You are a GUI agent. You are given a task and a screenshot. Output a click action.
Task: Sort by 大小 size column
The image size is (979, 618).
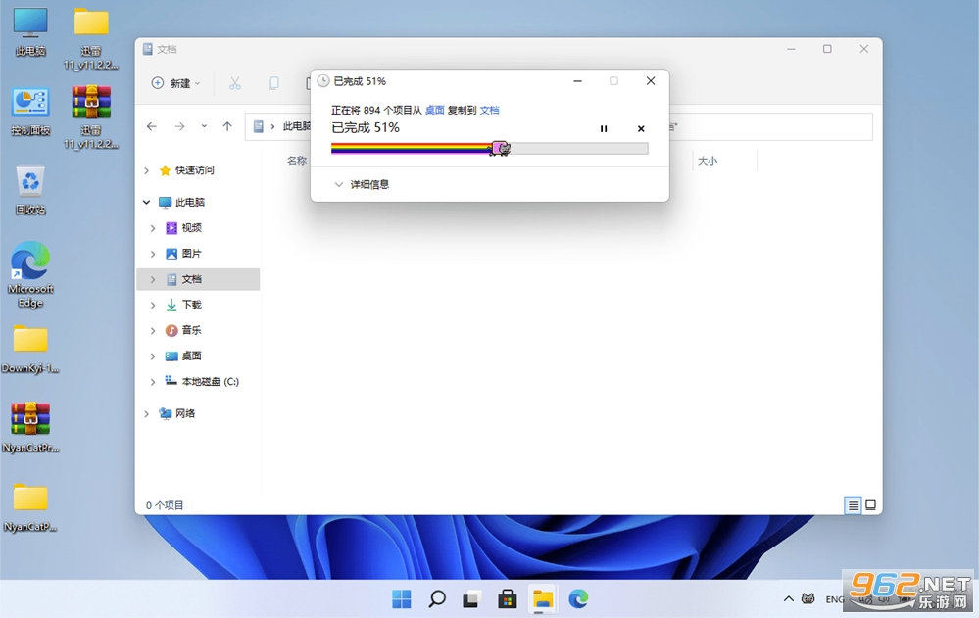pyautogui.click(x=707, y=161)
